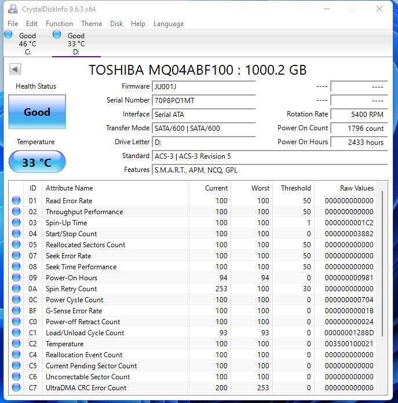Image resolution: width=398 pixels, height=403 pixels.
Task: Open the Disk menu
Action: coord(116,24)
